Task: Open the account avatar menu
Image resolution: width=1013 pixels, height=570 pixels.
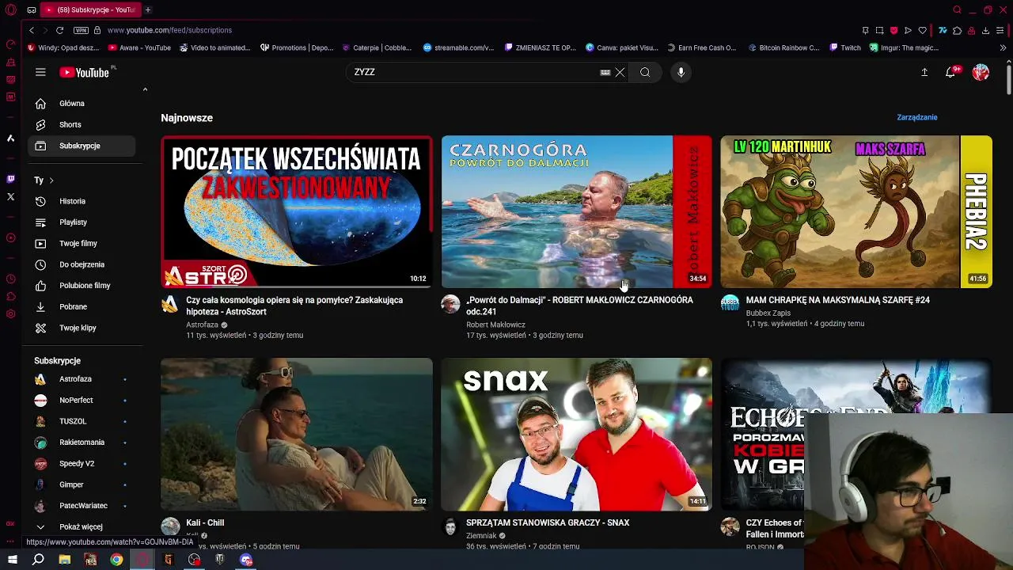Action: click(x=981, y=72)
